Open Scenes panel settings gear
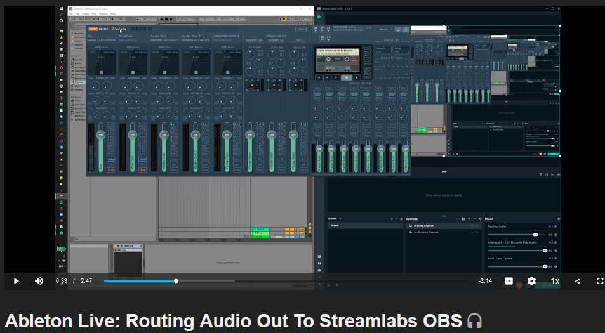The width and height of the screenshot is (605, 333). click(401, 219)
